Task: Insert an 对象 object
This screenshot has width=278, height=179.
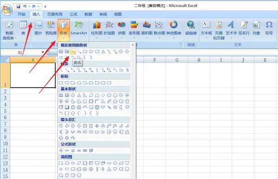Action: pyautogui.click(x=256, y=28)
